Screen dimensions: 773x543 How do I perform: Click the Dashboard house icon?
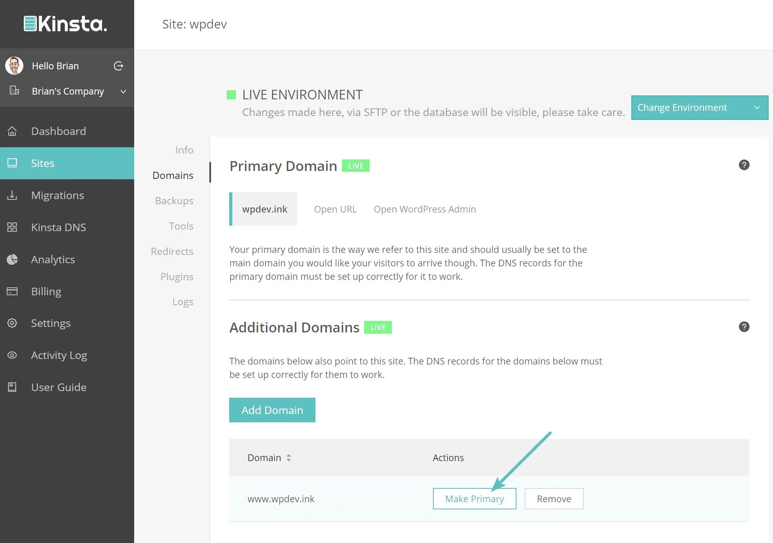coord(12,131)
